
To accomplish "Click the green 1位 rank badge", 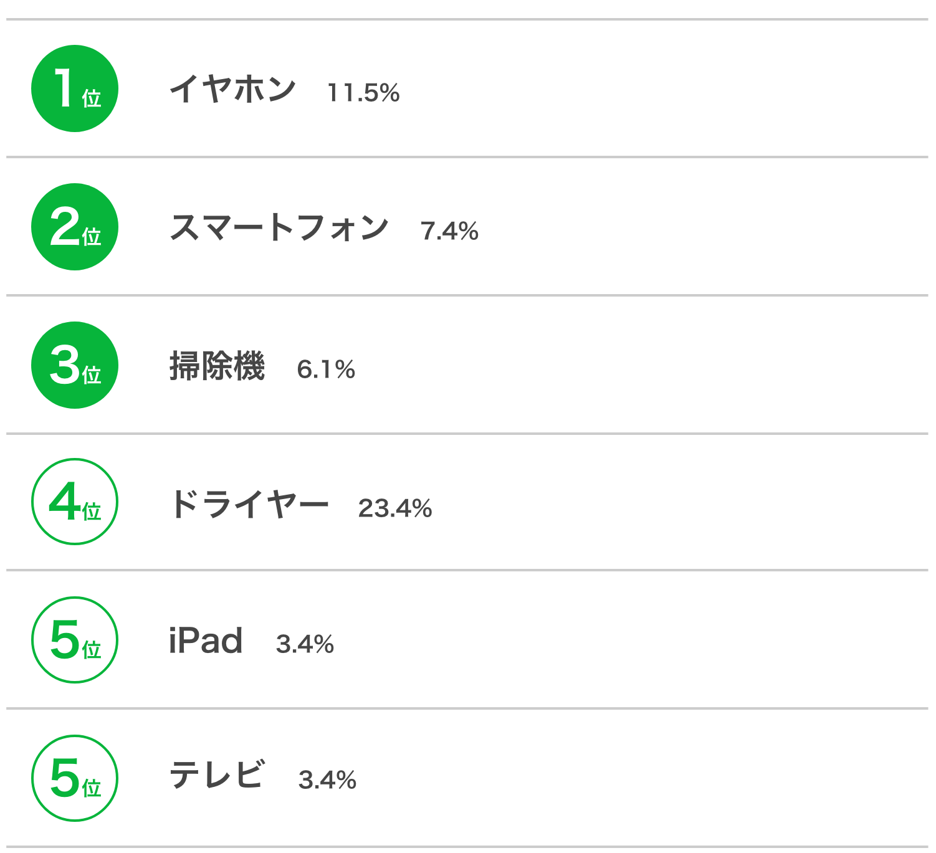I will point(75,88).
